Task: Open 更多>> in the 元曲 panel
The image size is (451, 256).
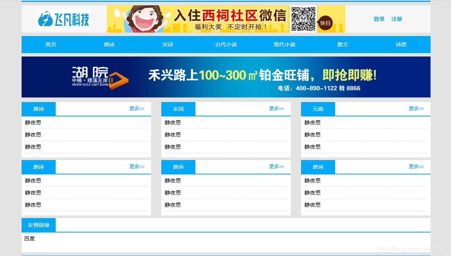Action: tap(416, 108)
